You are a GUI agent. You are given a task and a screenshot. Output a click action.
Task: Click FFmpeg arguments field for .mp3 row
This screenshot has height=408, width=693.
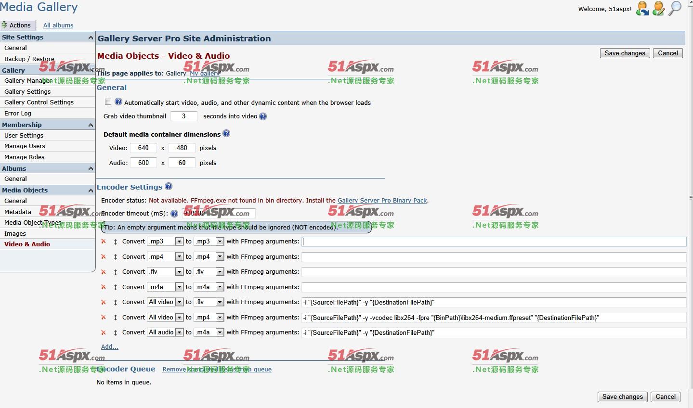click(x=494, y=242)
